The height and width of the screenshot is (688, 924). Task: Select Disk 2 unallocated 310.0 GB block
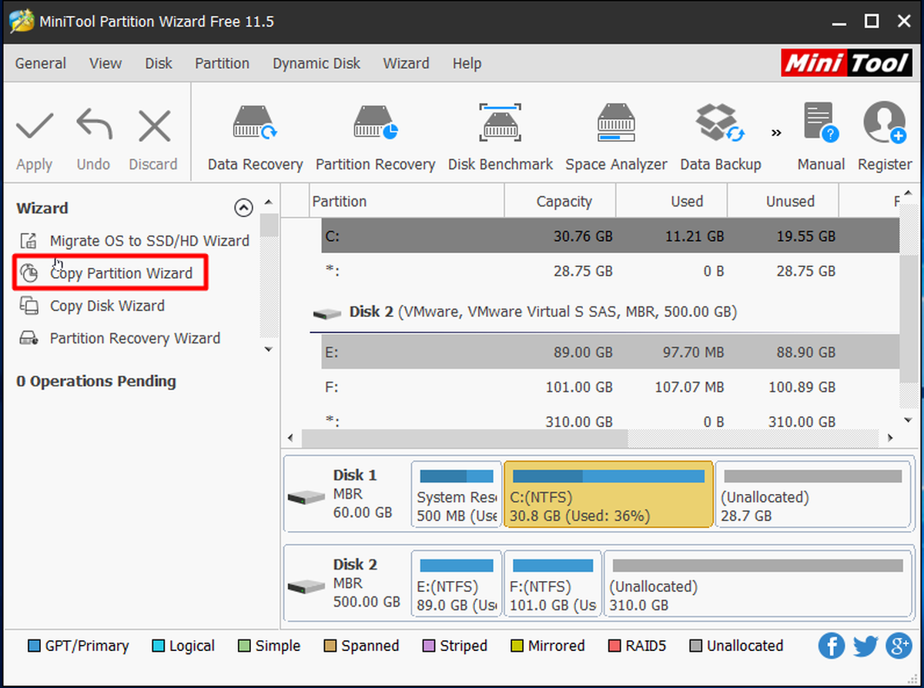pyautogui.click(x=756, y=583)
